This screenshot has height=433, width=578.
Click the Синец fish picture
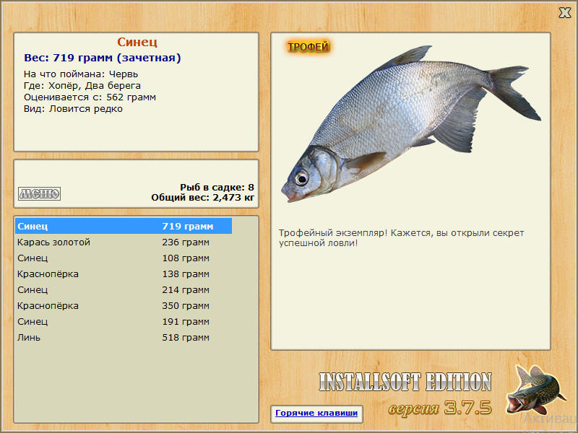coord(410,123)
